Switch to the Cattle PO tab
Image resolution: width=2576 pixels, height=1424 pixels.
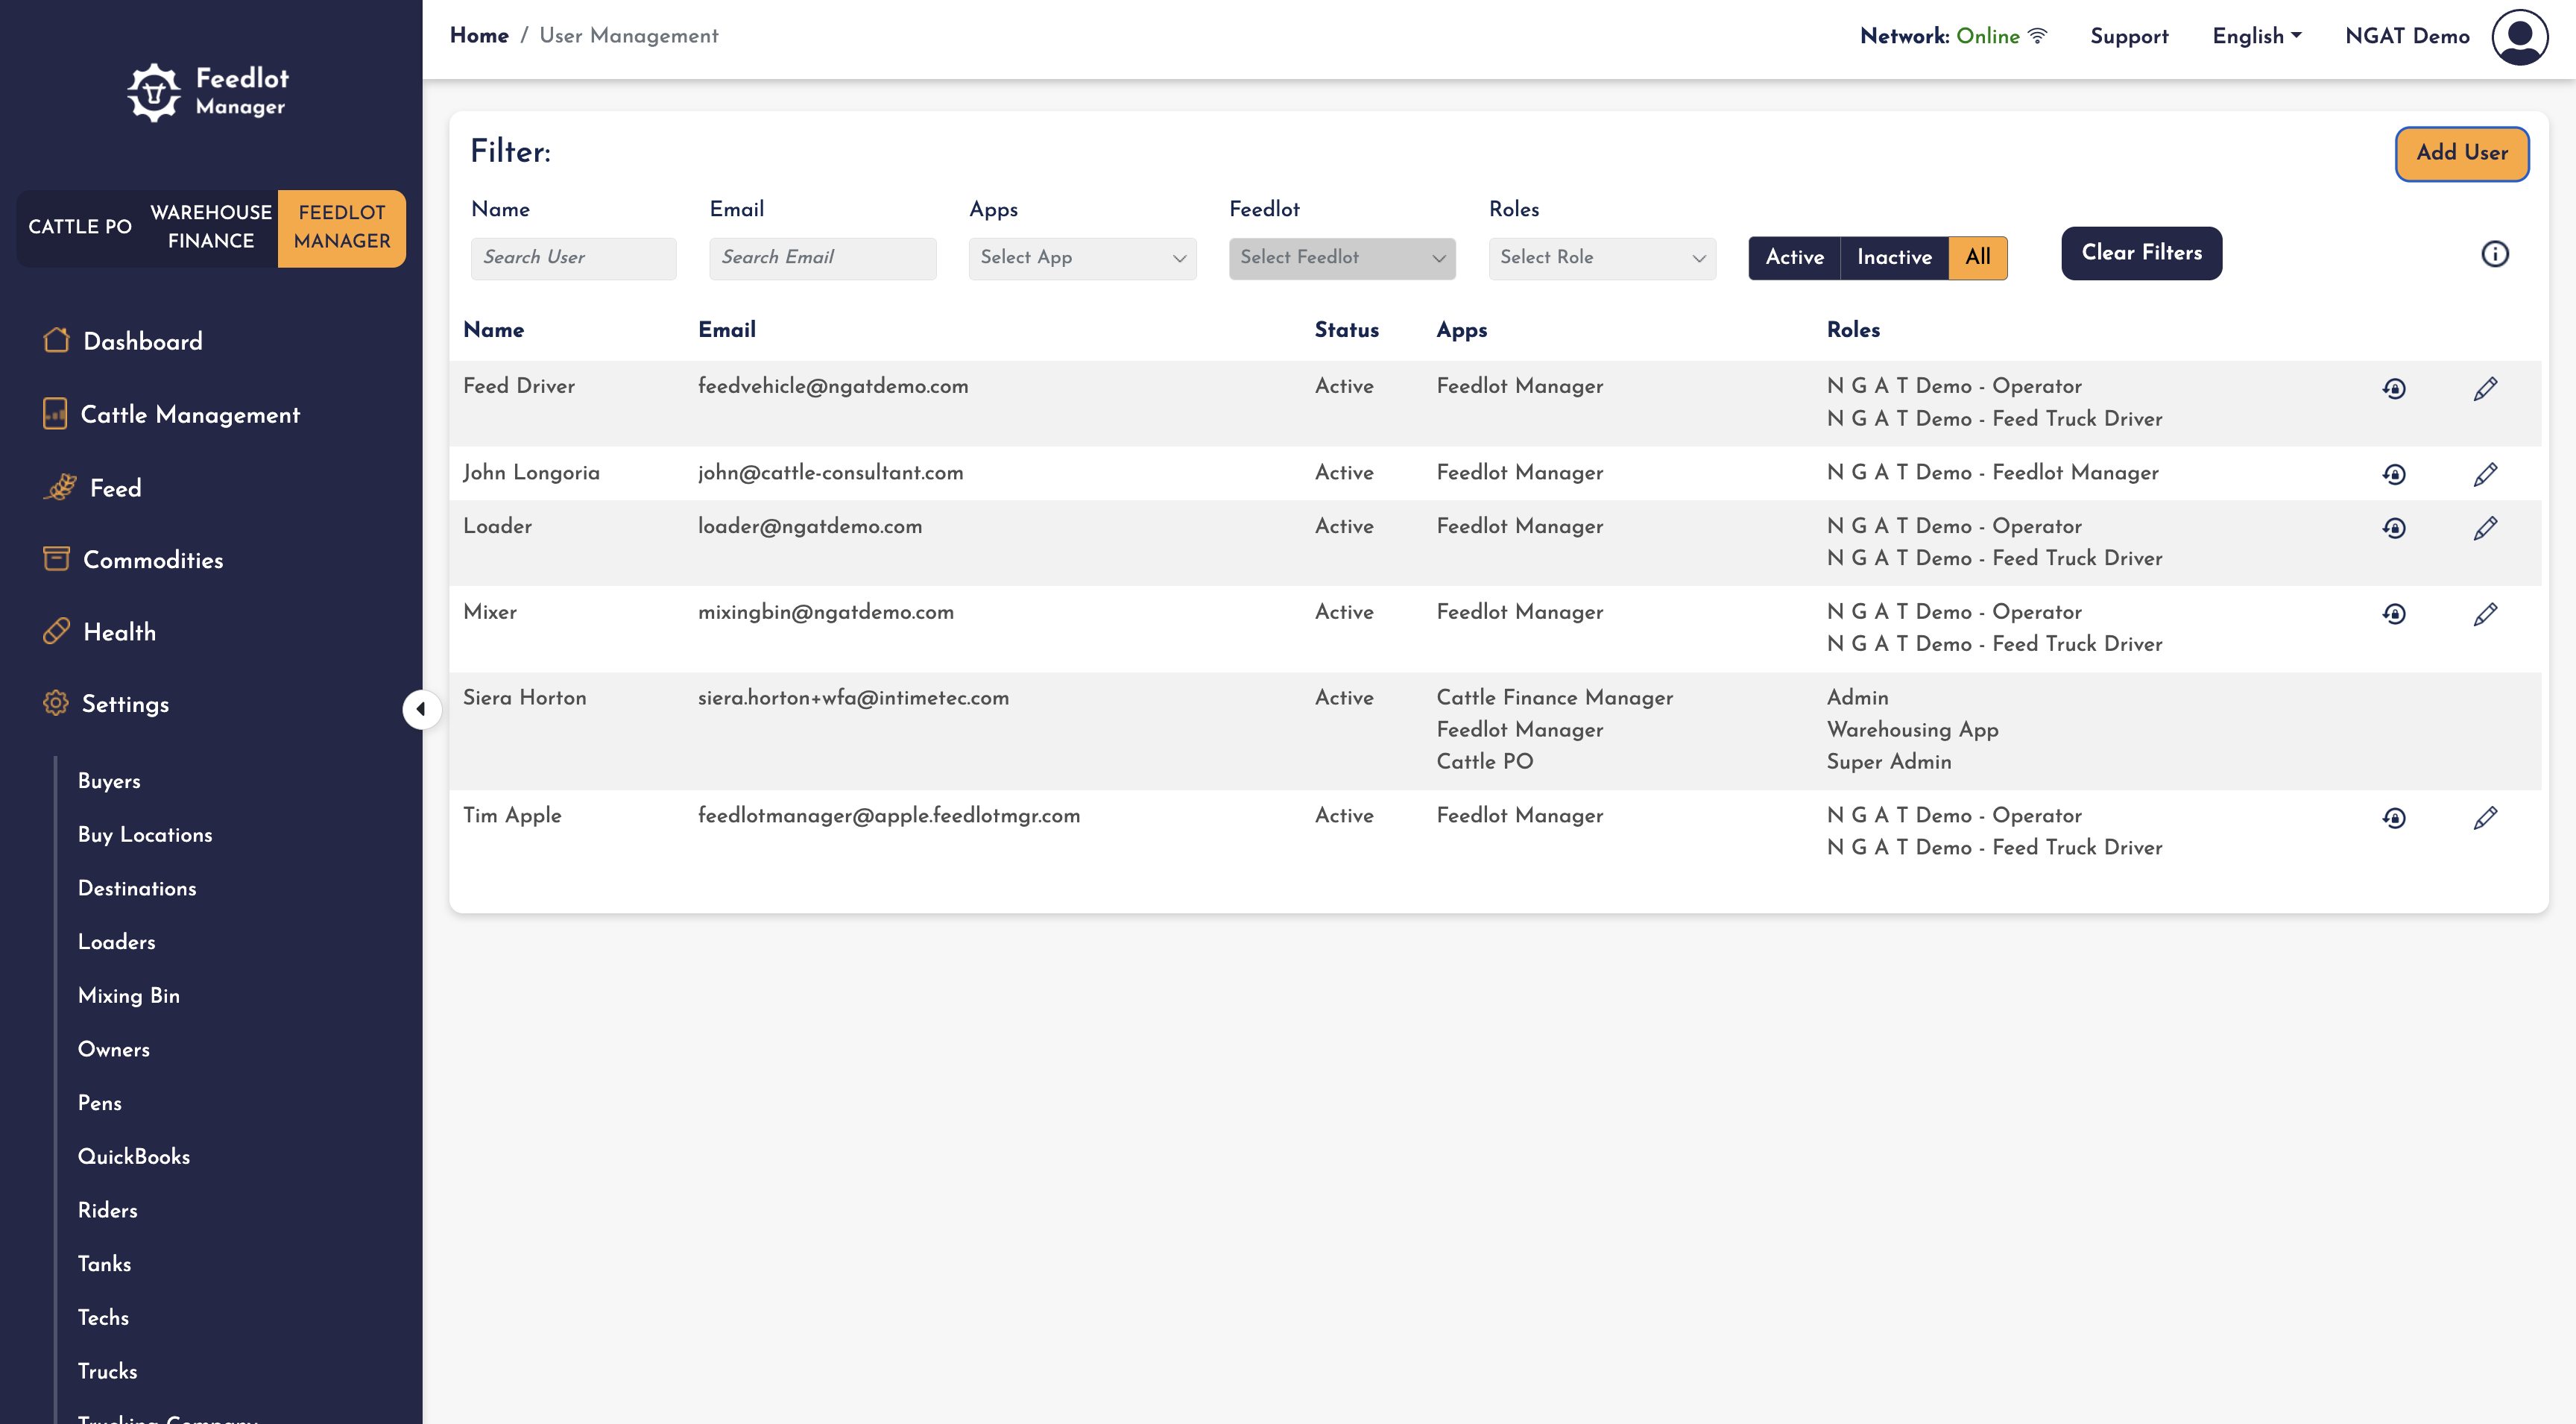(80, 227)
